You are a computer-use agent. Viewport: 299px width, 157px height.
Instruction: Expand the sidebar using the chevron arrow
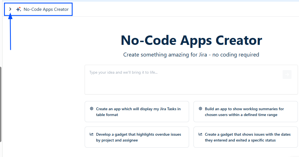pos(10,9)
